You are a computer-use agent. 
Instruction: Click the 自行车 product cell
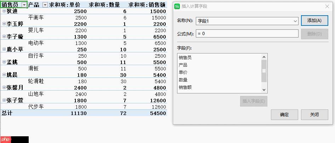click(x=36, y=56)
